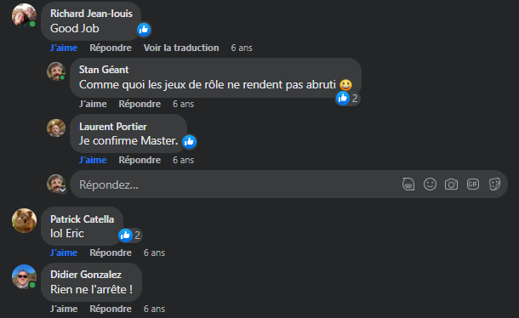Open Patrick Catella's profile picture

[24, 220]
